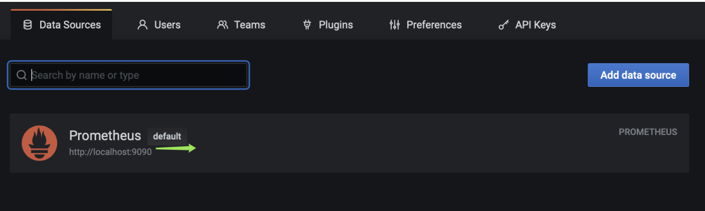
Task: Click the people icon beside Teams
Action: coord(223,25)
